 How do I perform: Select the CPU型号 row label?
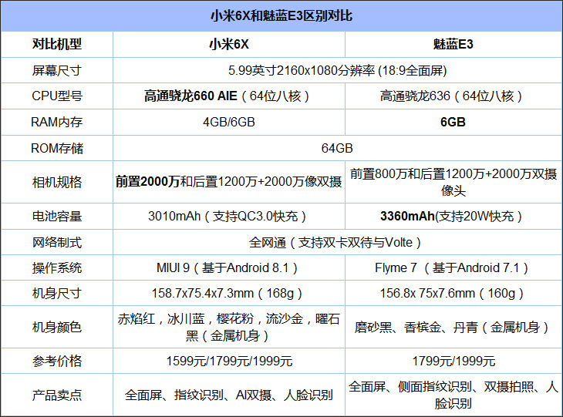tap(57, 96)
